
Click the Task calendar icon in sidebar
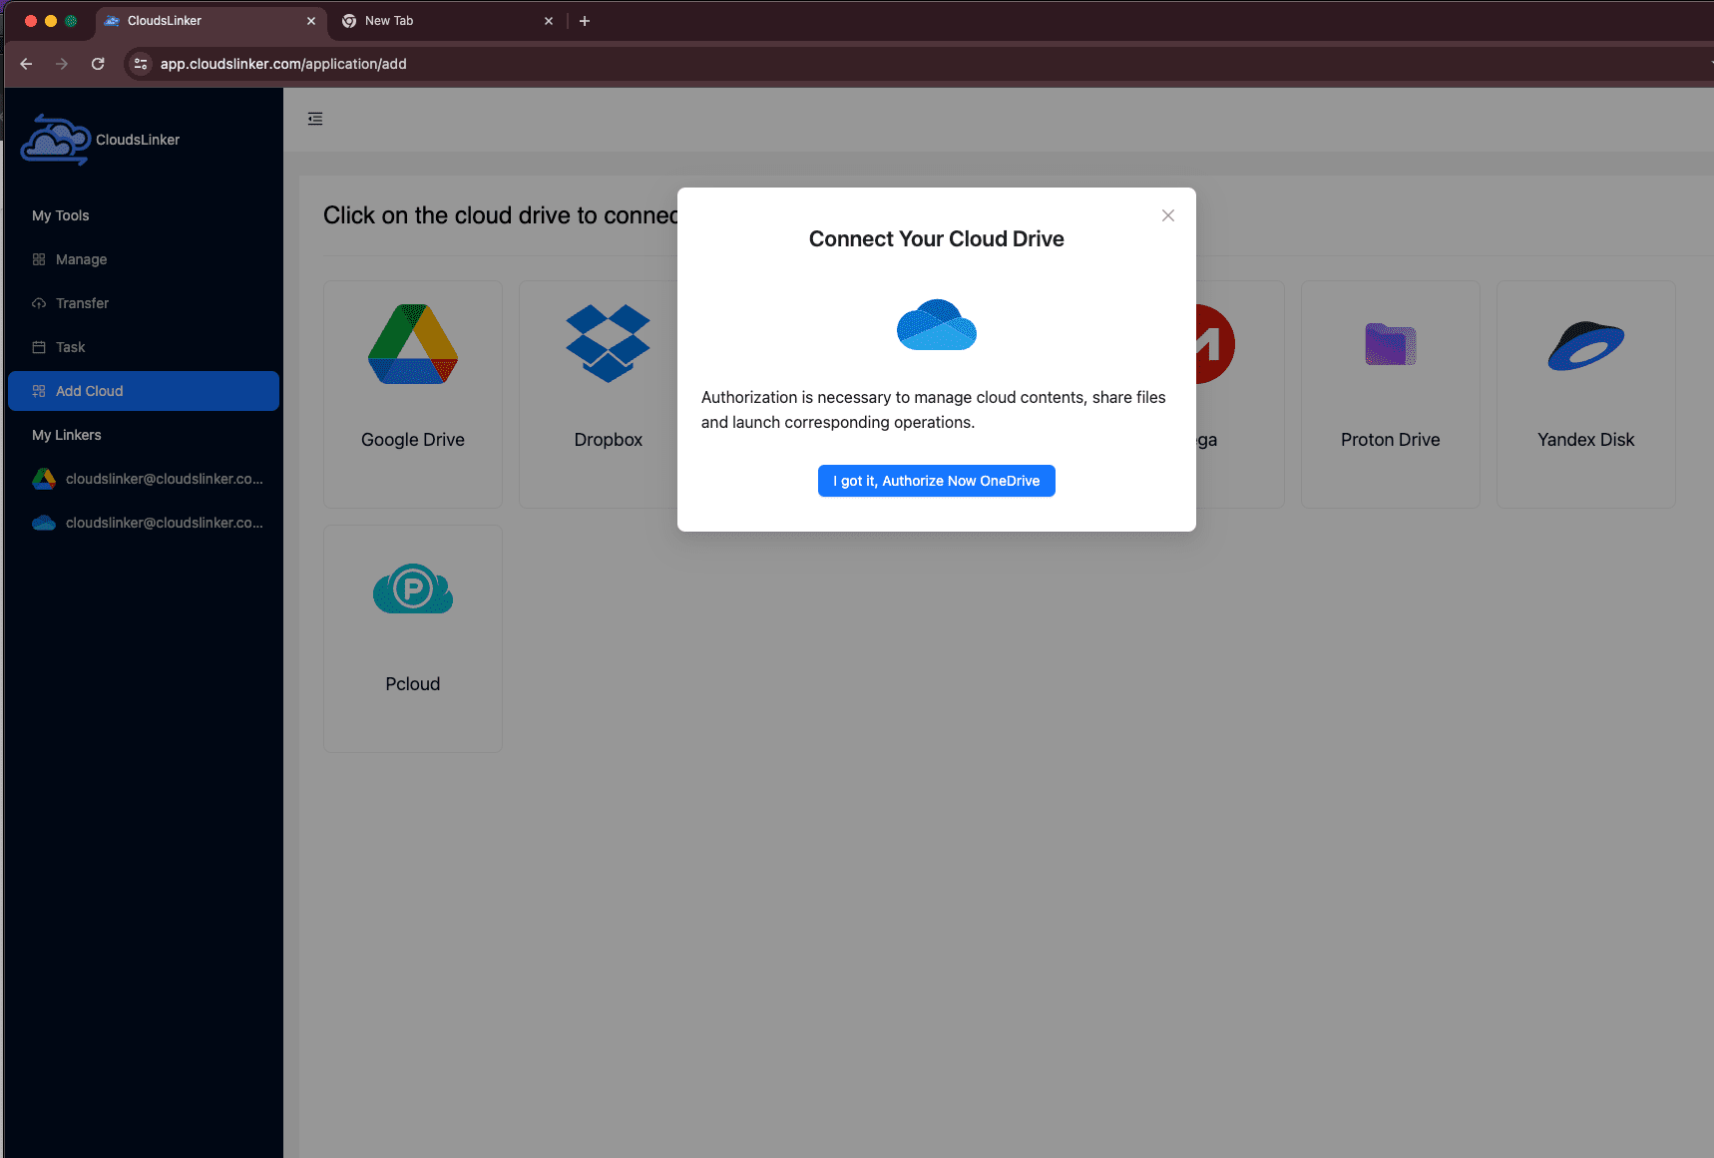click(39, 347)
